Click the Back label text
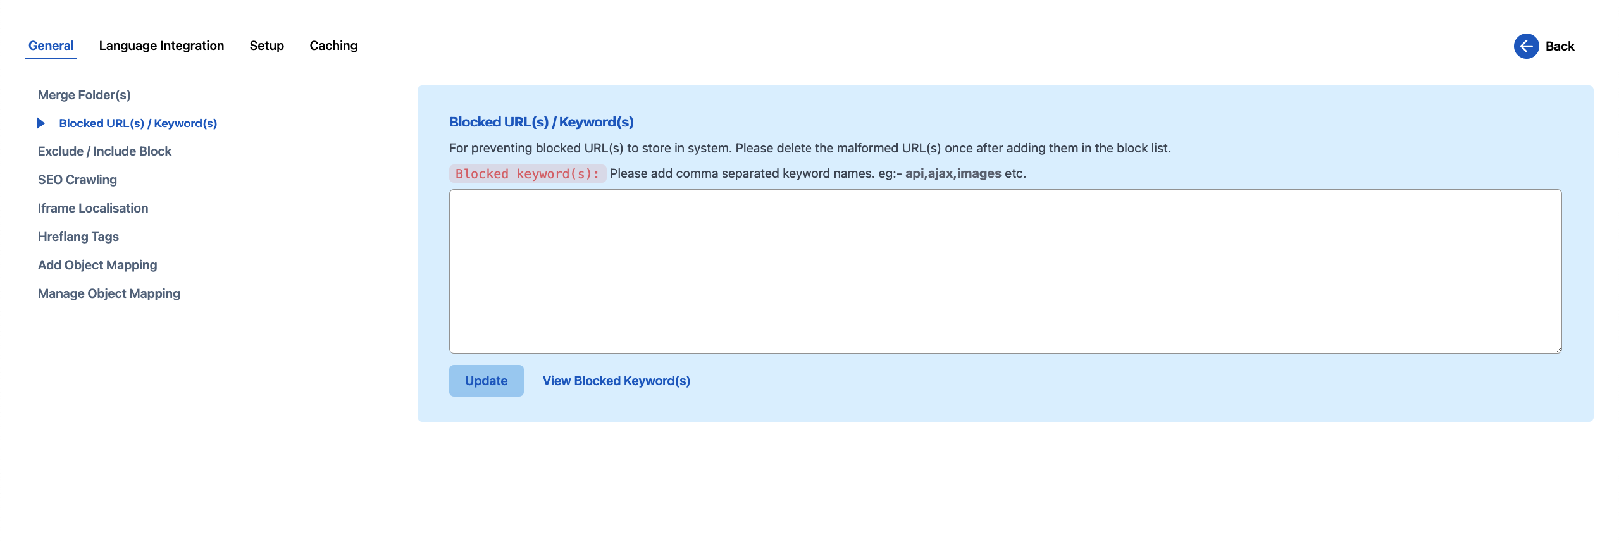The width and height of the screenshot is (1619, 549). pyautogui.click(x=1560, y=46)
